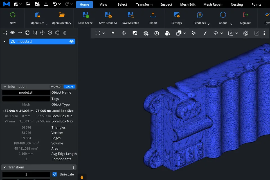Toggle visibility eye of model.stl
The height and width of the screenshot is (180, 270).
pyautogui.click(x=71, y=41)
